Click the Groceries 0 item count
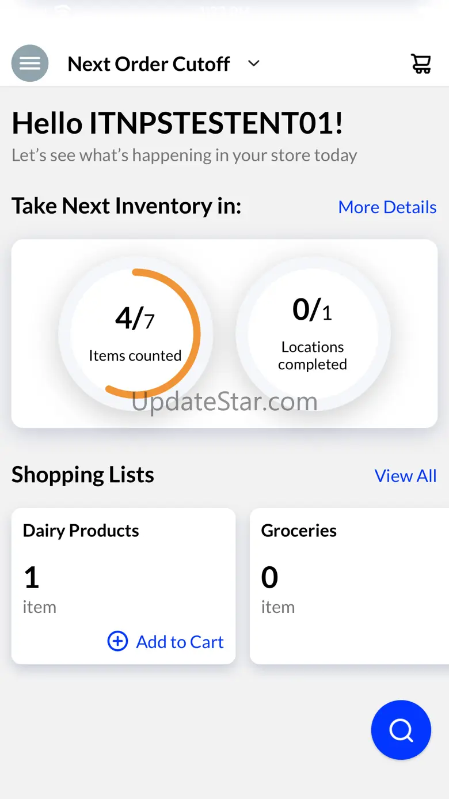 (x=269, y=577)
